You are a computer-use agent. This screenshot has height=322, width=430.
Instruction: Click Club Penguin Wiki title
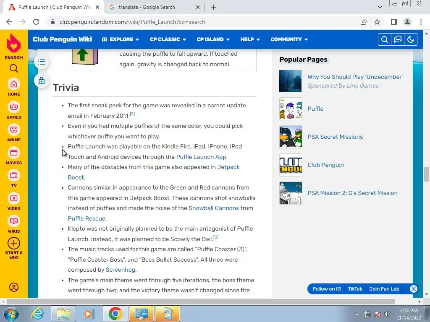coord(62,39)
